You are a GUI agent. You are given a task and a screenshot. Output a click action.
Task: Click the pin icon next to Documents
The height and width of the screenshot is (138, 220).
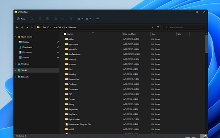[x=58, y=52]
